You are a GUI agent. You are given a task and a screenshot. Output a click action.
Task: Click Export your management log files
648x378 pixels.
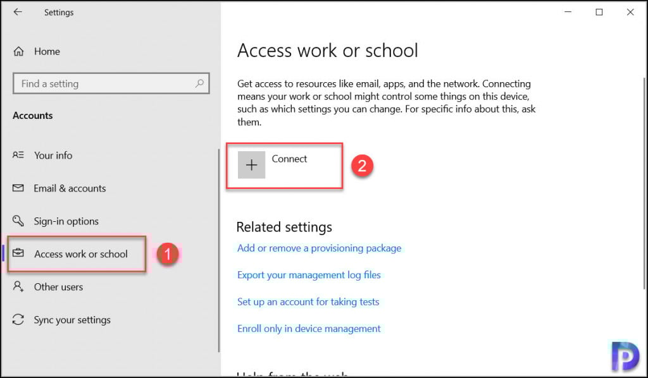click(309, 275)
